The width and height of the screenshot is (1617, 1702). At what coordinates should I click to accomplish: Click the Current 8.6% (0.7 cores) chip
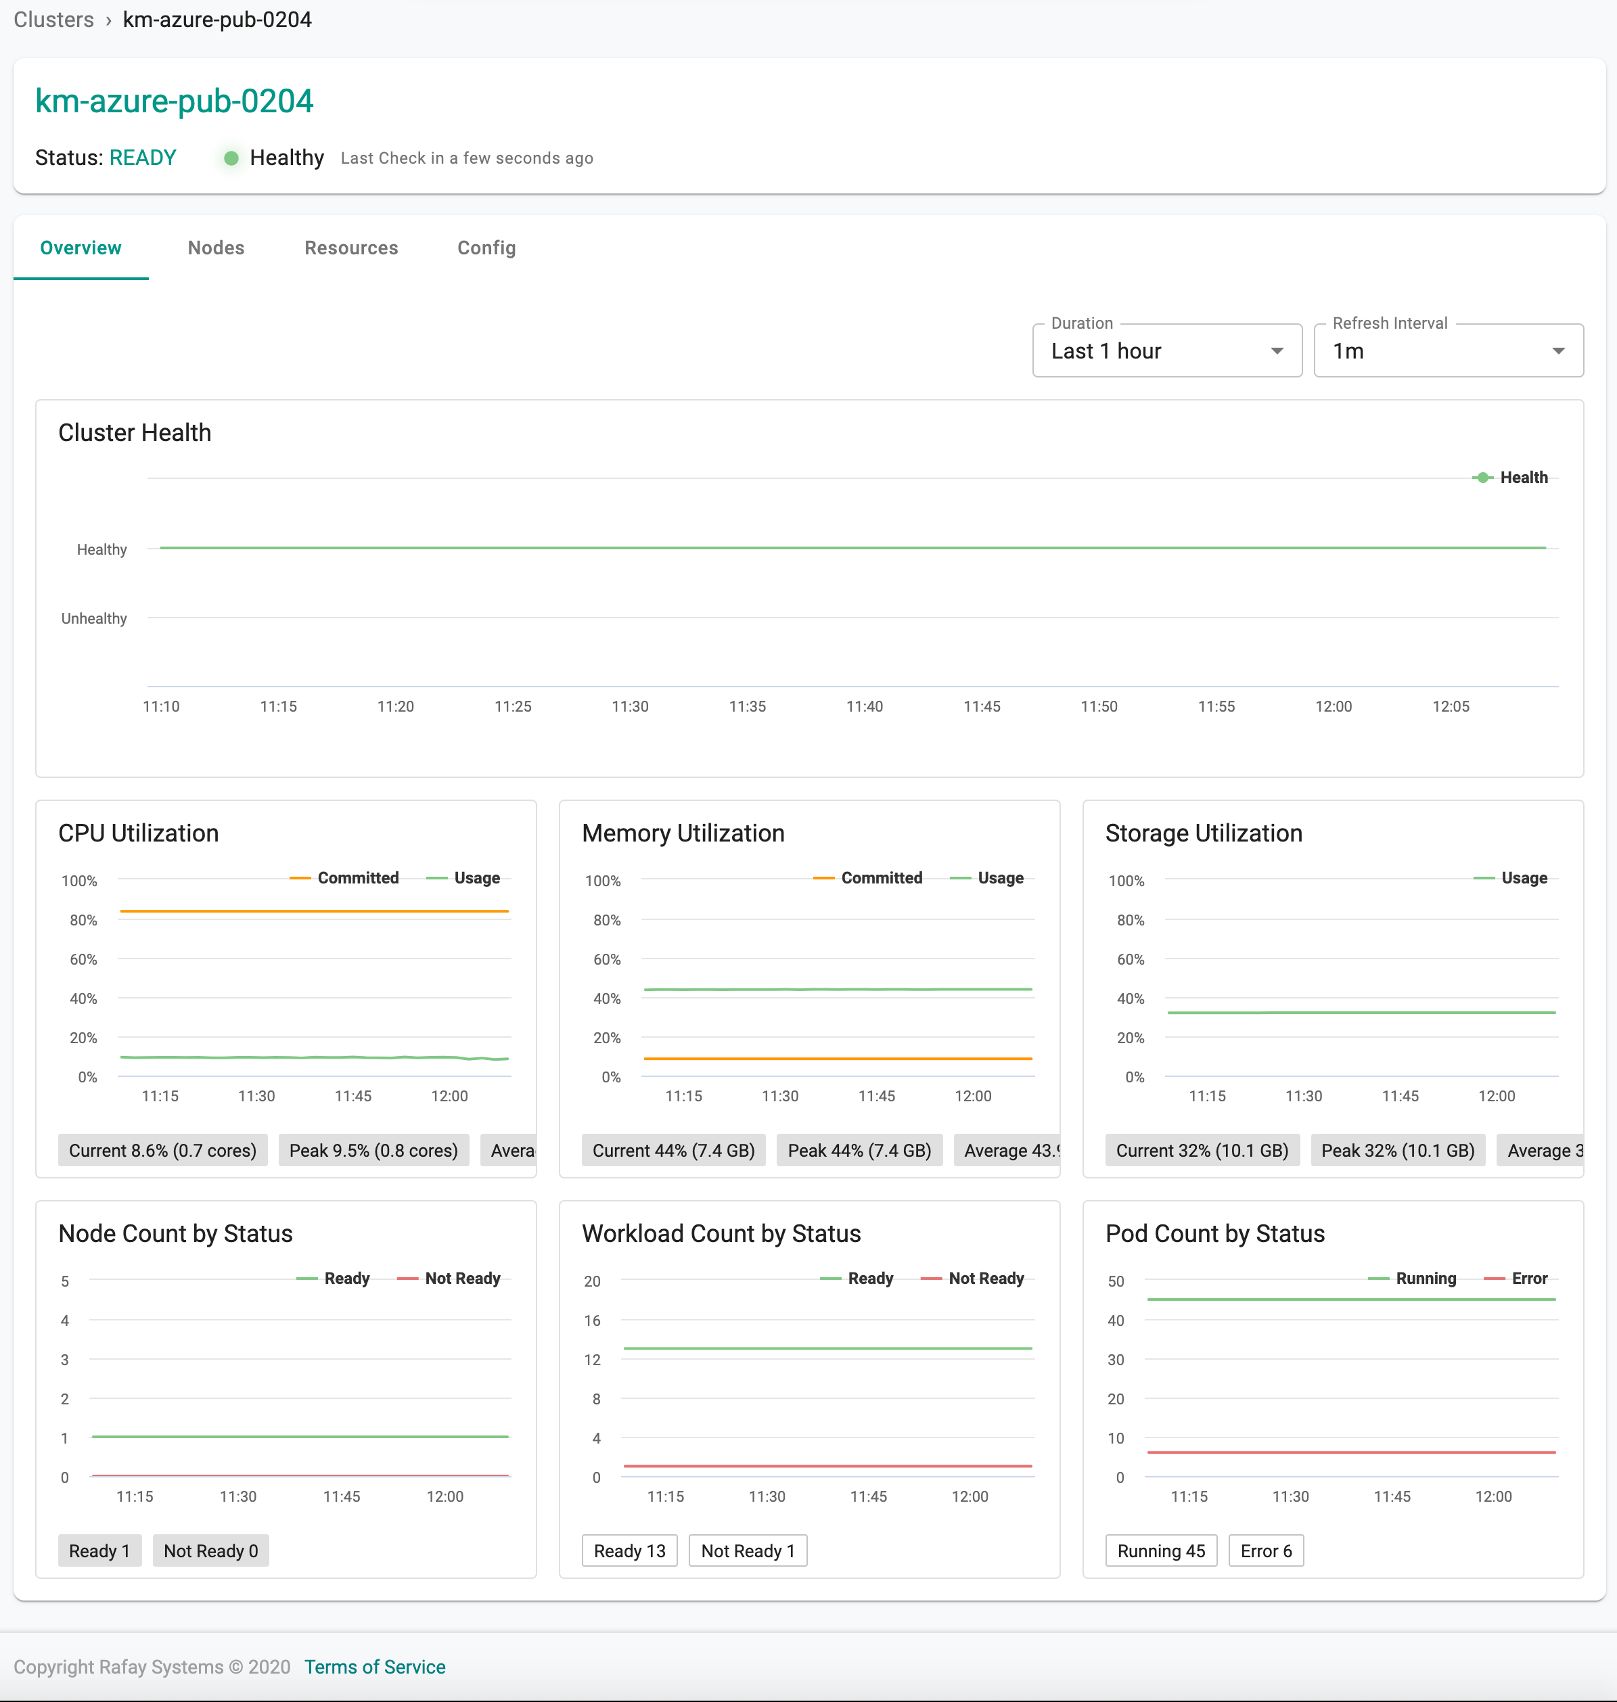tap(163, 1151)
